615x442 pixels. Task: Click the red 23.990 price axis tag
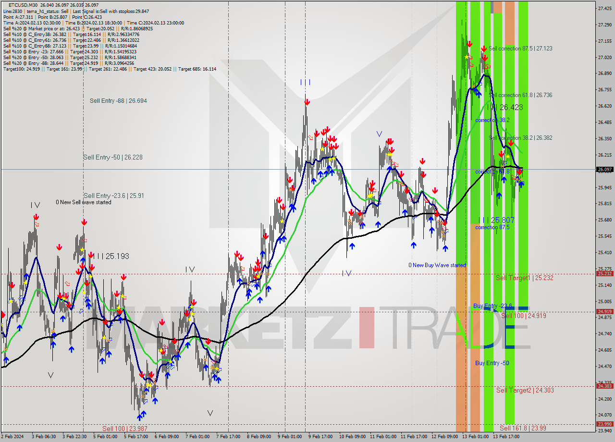click(x=604, y=424)
